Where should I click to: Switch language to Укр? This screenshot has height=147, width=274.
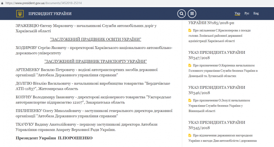coord(237,13)
